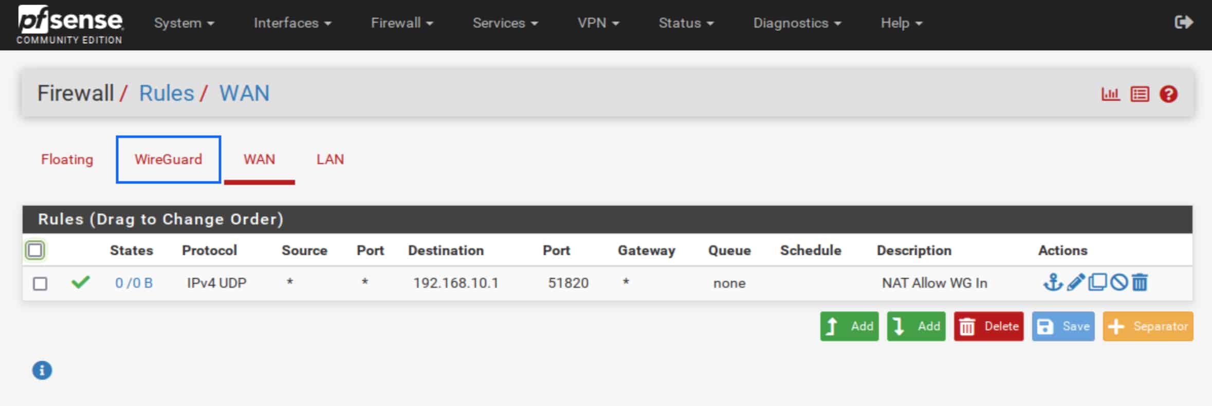
Task: Switch to the LAN rules tab
Action: tap(330, 159)
